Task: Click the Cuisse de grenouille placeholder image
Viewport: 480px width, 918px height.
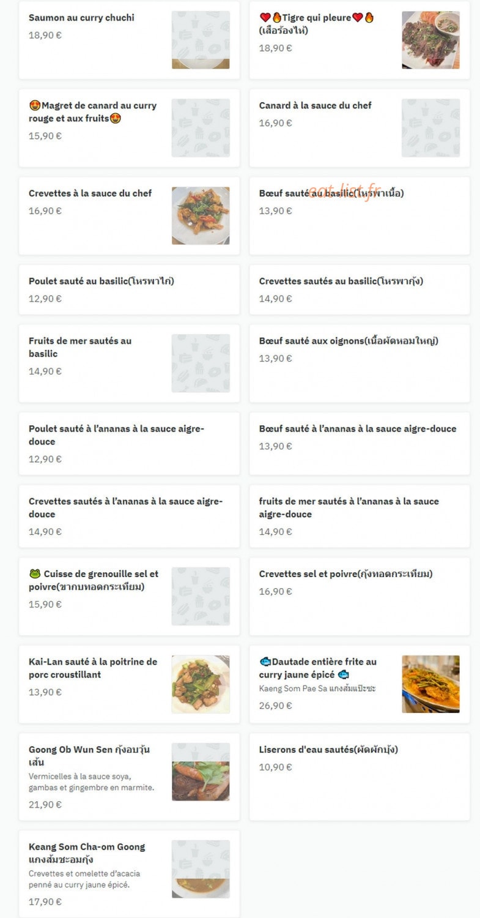Action: coord(201,596)
